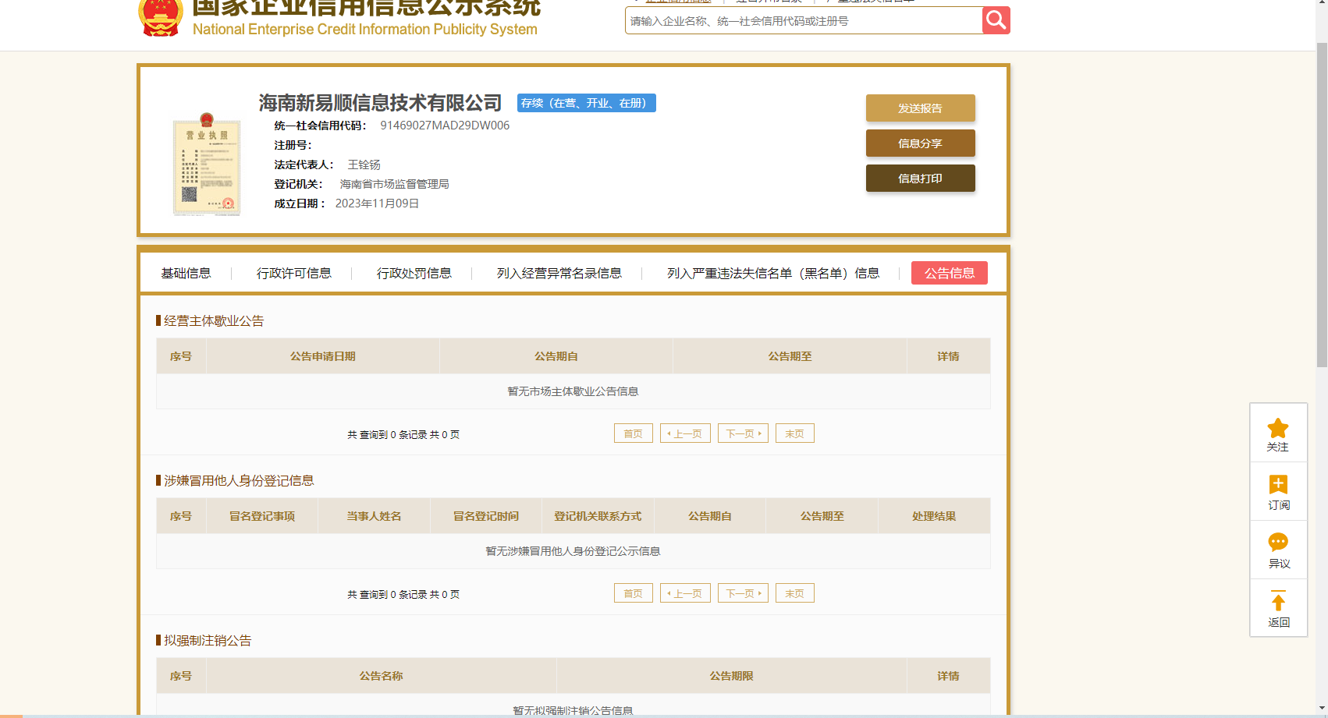Click the national emblem logo
The image size is (1328, 718).
pyautogui.click(x=161, y=17)
